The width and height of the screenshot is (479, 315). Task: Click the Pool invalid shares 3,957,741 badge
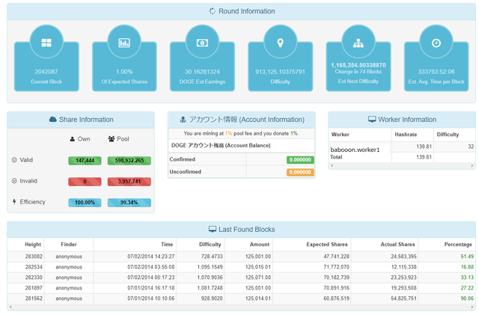129,182
